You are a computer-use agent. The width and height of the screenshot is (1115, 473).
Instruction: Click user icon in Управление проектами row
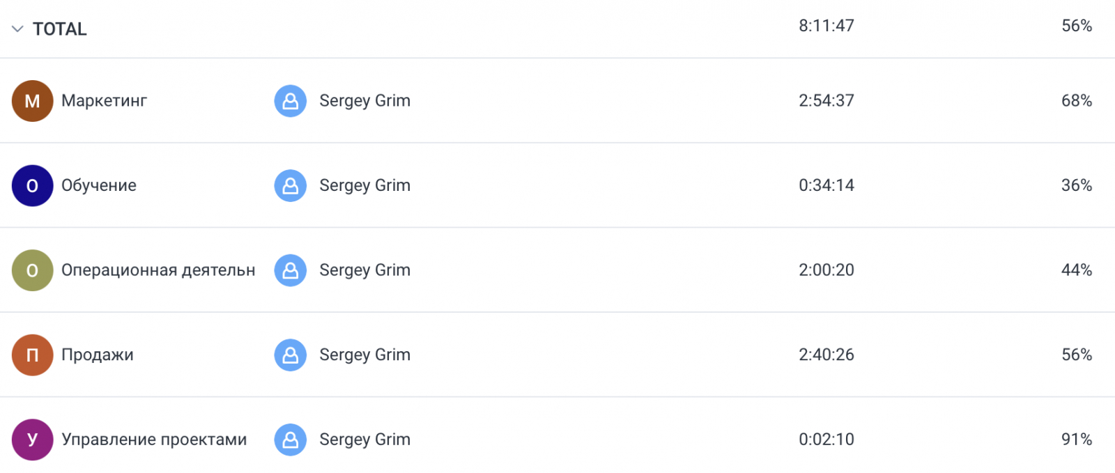coord(290,440)
